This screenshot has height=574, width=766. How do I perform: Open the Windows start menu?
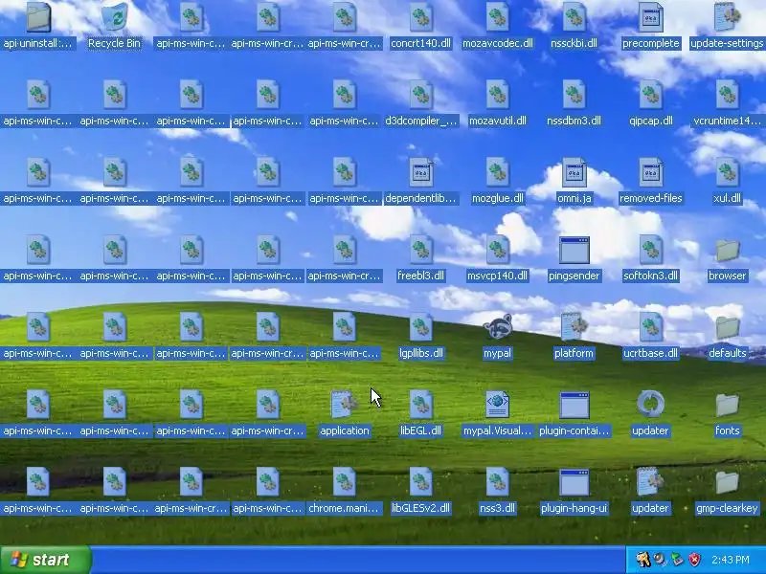coord(46,560)
